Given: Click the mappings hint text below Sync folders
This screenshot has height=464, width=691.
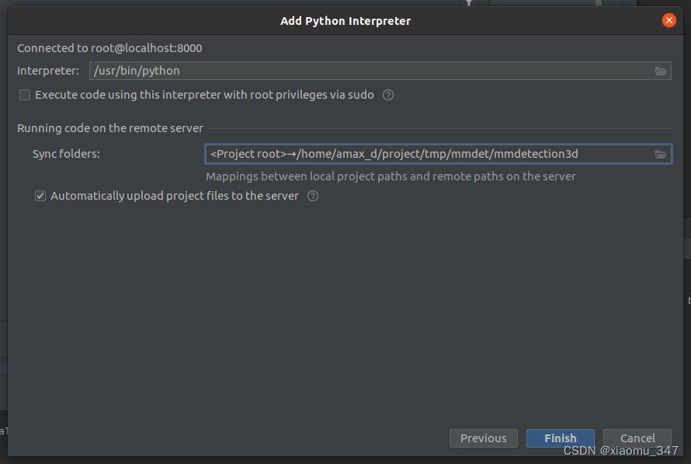Looking at the screenshot, I should pyautogui.click(x=391, y=176).
